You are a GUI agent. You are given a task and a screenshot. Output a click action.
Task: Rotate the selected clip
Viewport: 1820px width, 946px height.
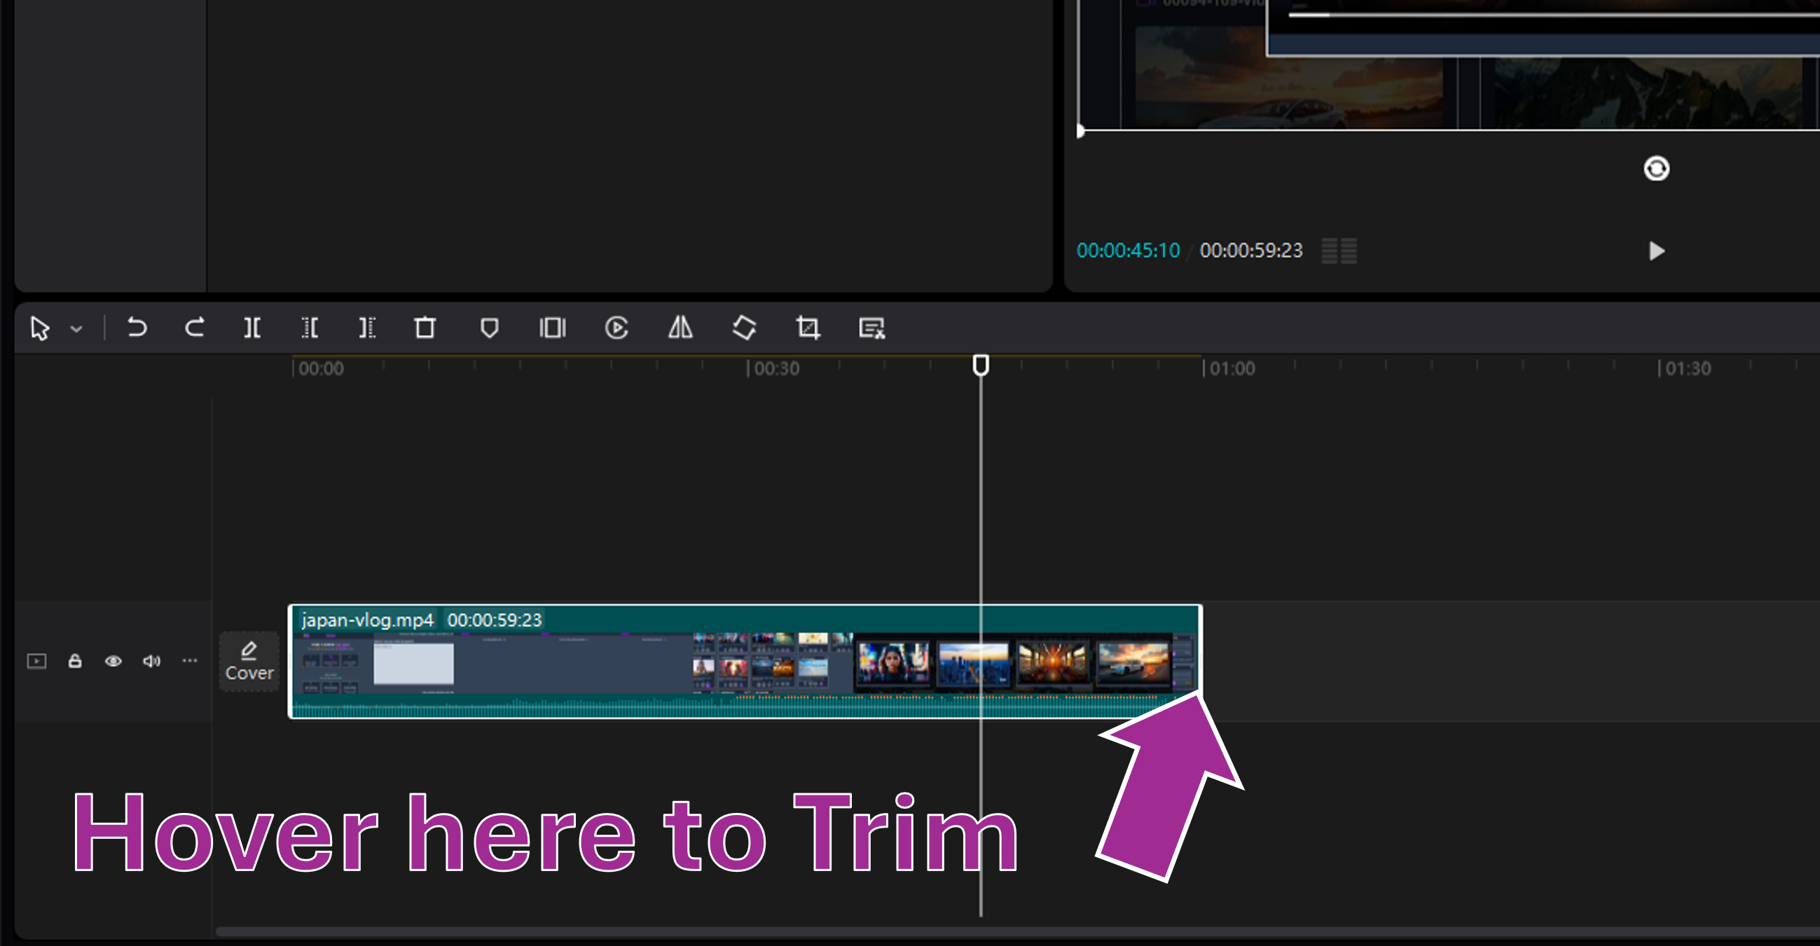click(x=744, y=328)
